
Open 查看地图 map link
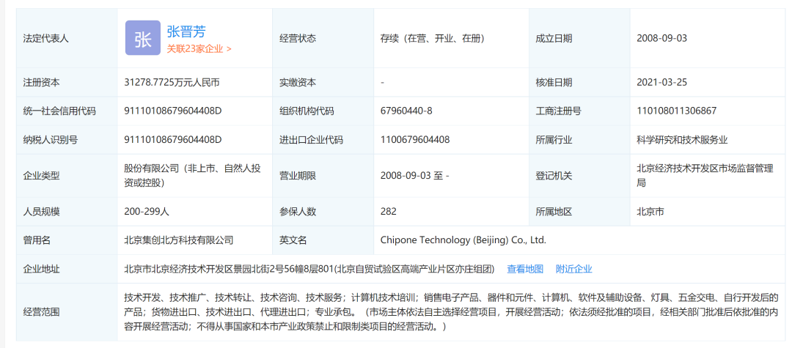click(525, 269)
